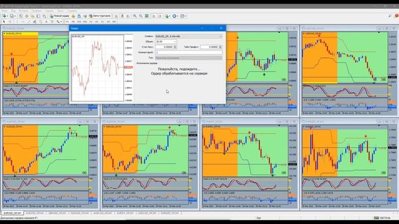Open the Тип order type dropdown

pyautogui.click(x=188, y=58)
